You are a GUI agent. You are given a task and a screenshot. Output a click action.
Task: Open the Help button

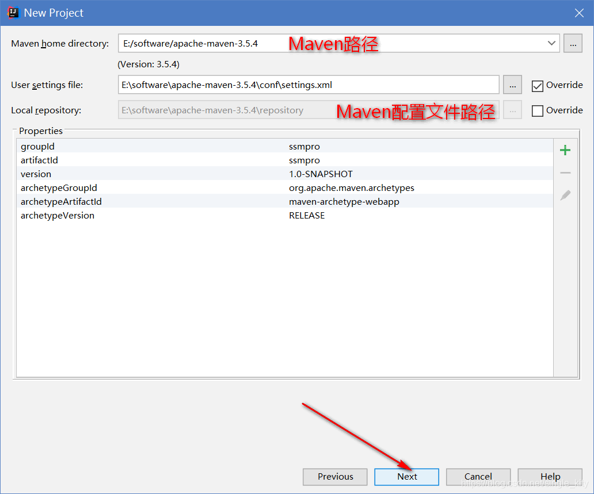click(550, 477)
